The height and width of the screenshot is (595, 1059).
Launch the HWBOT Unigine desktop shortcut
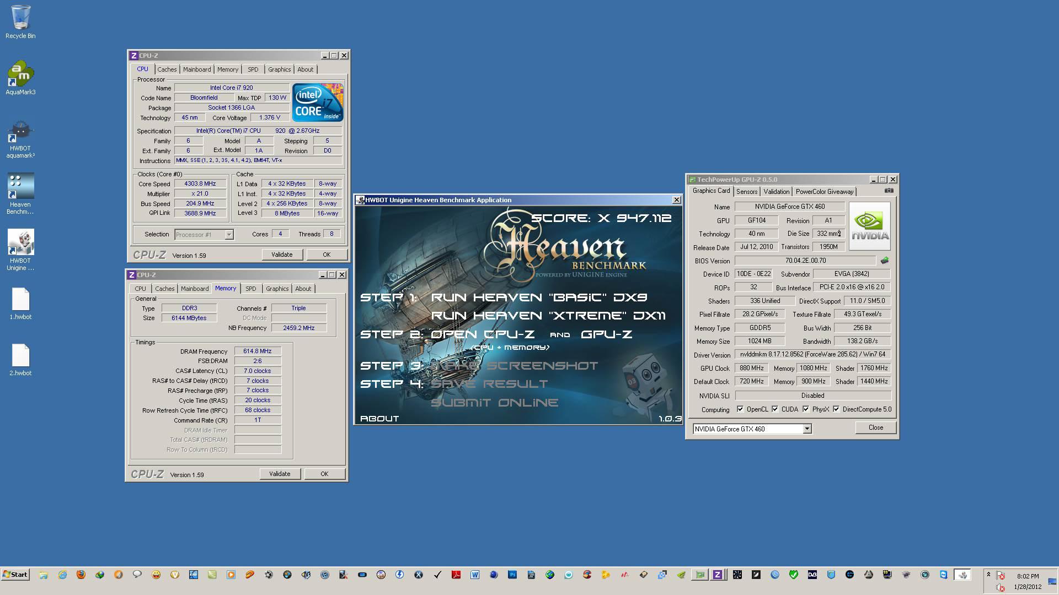20,250
